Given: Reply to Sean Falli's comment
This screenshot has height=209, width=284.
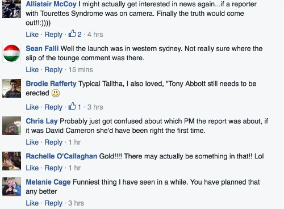Looking at the screenshot, I should point(53,70).
